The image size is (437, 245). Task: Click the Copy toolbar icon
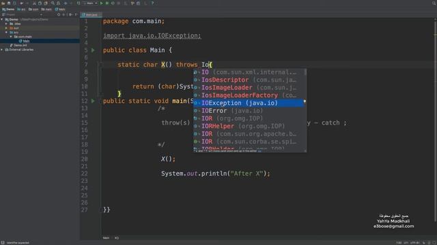click(x=40, y=3)
